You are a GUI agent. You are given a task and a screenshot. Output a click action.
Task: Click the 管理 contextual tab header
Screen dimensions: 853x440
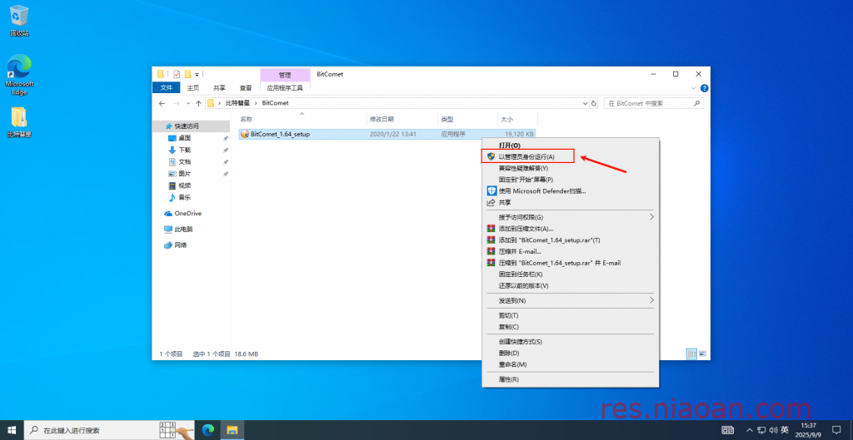285,75
